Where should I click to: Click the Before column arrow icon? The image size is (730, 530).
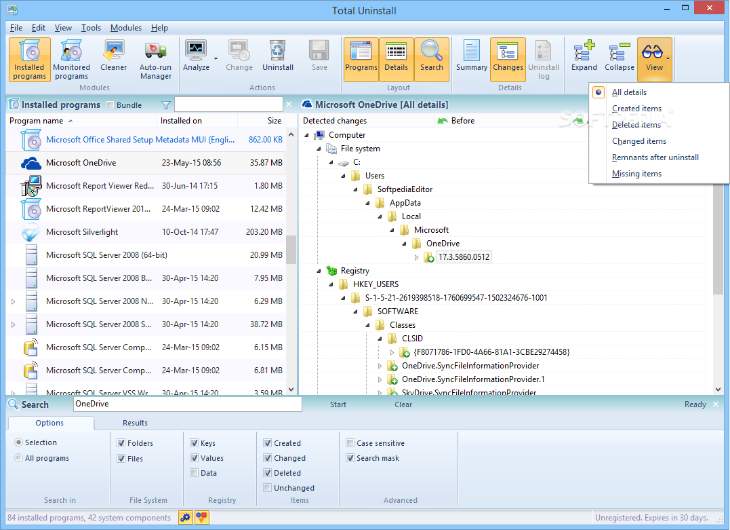[x=443, y=121]
